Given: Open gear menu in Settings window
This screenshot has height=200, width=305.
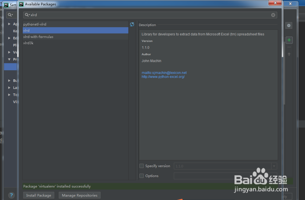Looking at the screenshot, I should pos(289,26).
